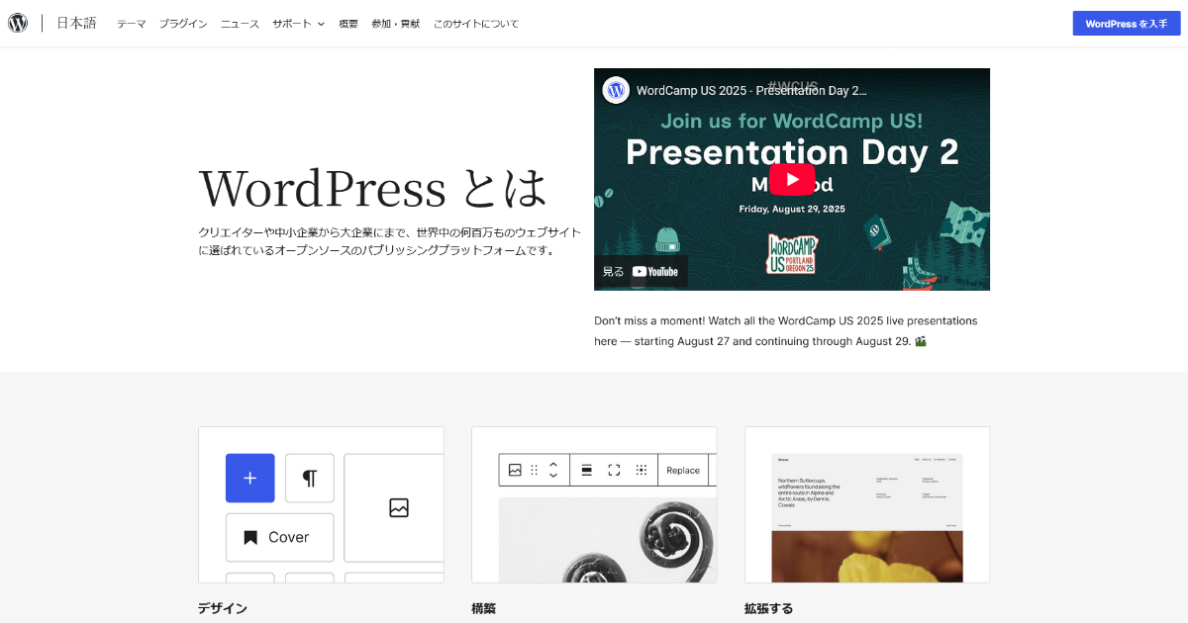1188x623 pixels.
Task: Click the block up arrow mover
Action: pyautogui.click(x=553, y=464)
